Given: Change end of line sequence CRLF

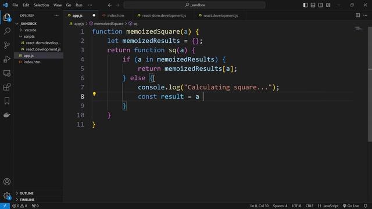Looking at the screenshot, I should click(x=309, y=206).
